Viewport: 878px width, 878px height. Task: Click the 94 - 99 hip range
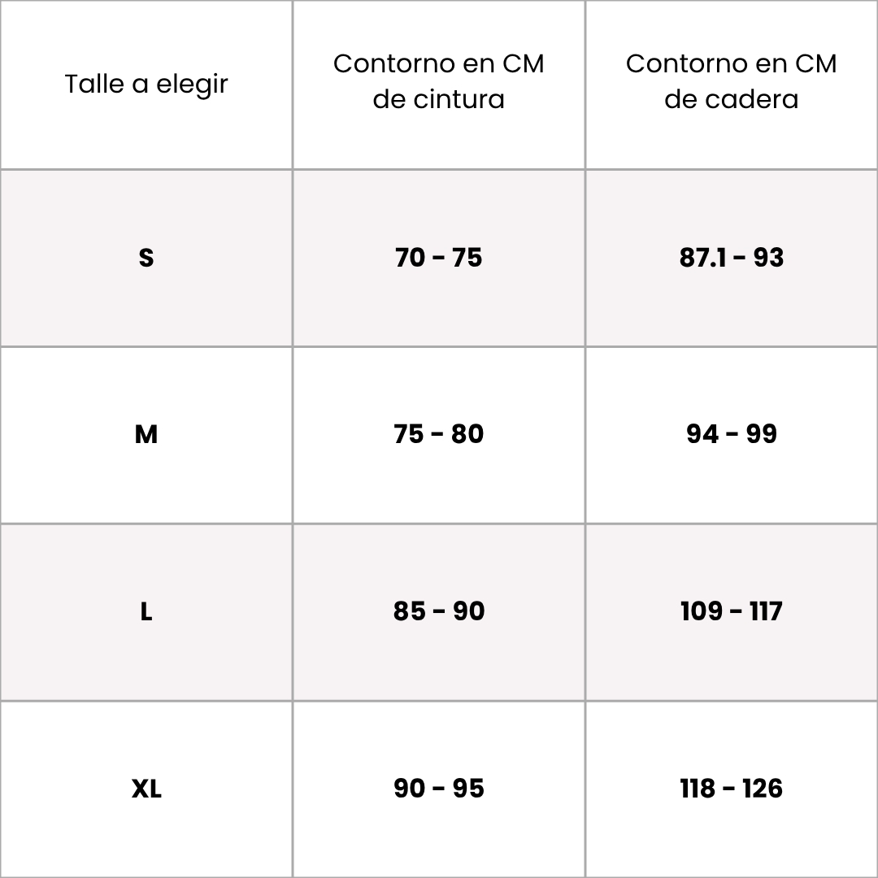(x=731, y=434)
